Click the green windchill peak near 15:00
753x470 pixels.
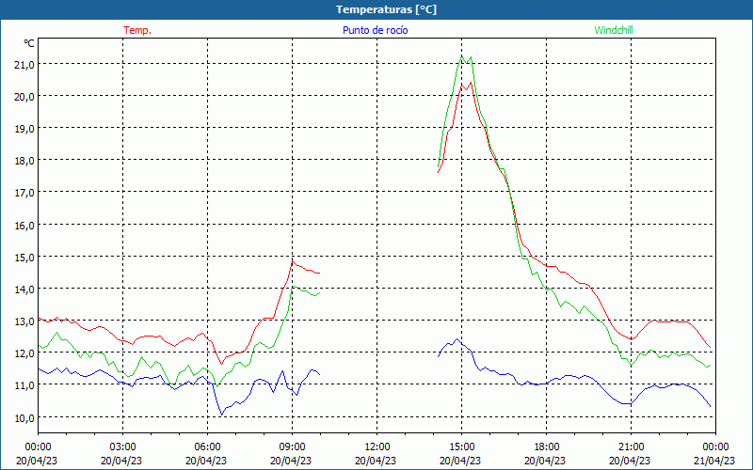[462, 56]
